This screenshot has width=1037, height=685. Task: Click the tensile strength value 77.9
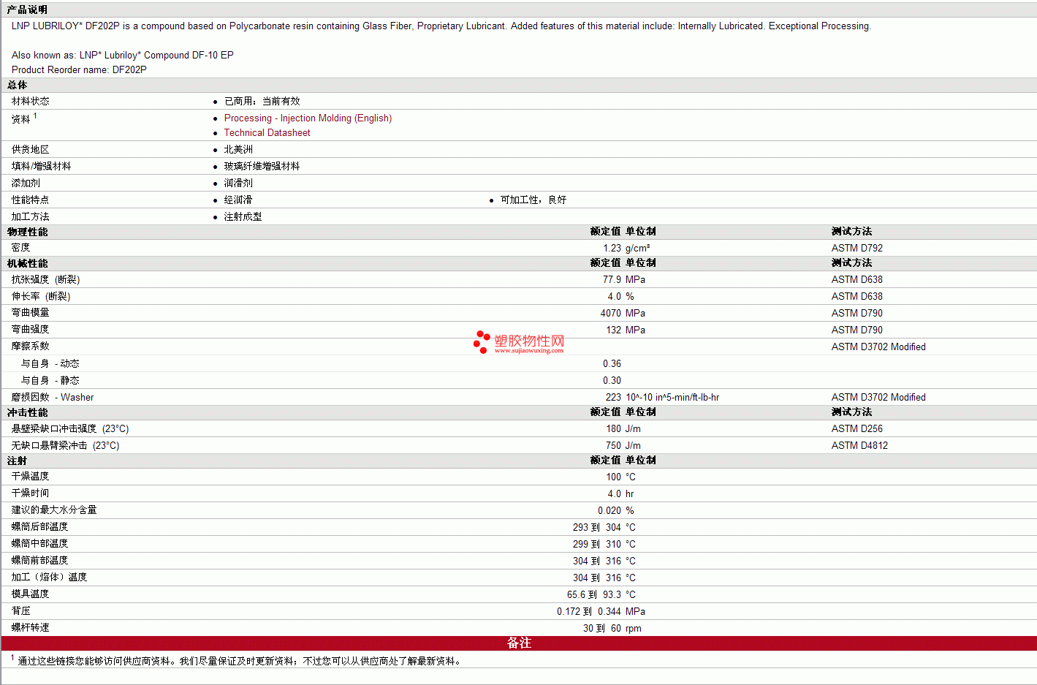tap(612, 280)
